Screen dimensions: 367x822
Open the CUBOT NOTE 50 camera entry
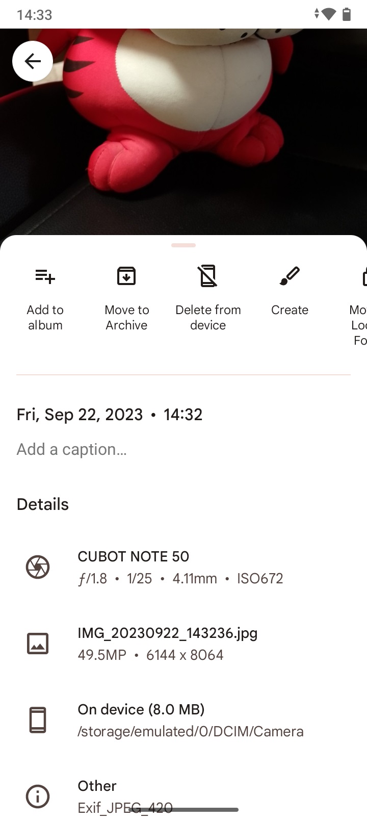click(x=183, y=567)
